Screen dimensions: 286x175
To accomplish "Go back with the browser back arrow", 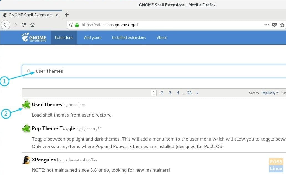I will [x=6, y=25].
